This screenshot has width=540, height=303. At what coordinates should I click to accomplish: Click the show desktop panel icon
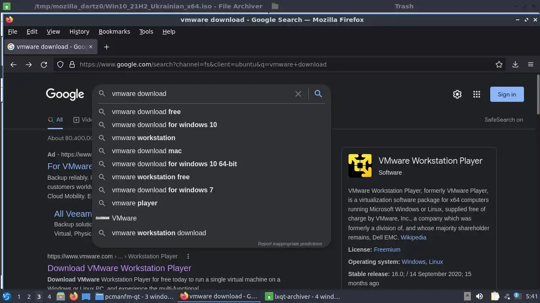[86, 296]
